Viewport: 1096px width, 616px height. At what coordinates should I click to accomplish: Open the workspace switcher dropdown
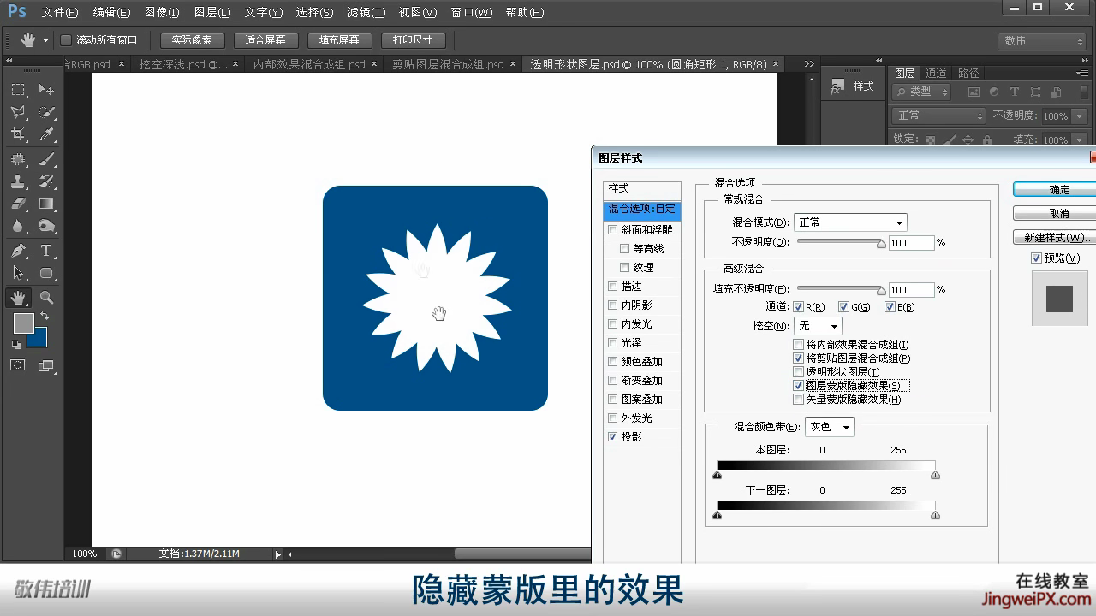coord(1042,41)
